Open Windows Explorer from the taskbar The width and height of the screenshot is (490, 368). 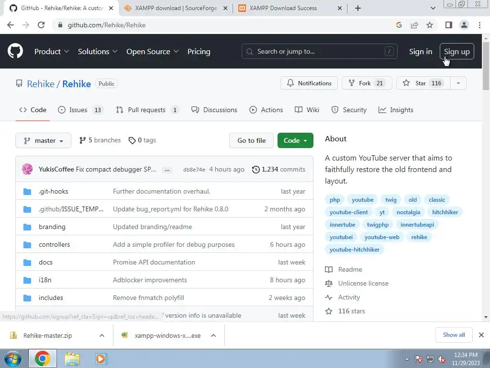pos(72,358)
